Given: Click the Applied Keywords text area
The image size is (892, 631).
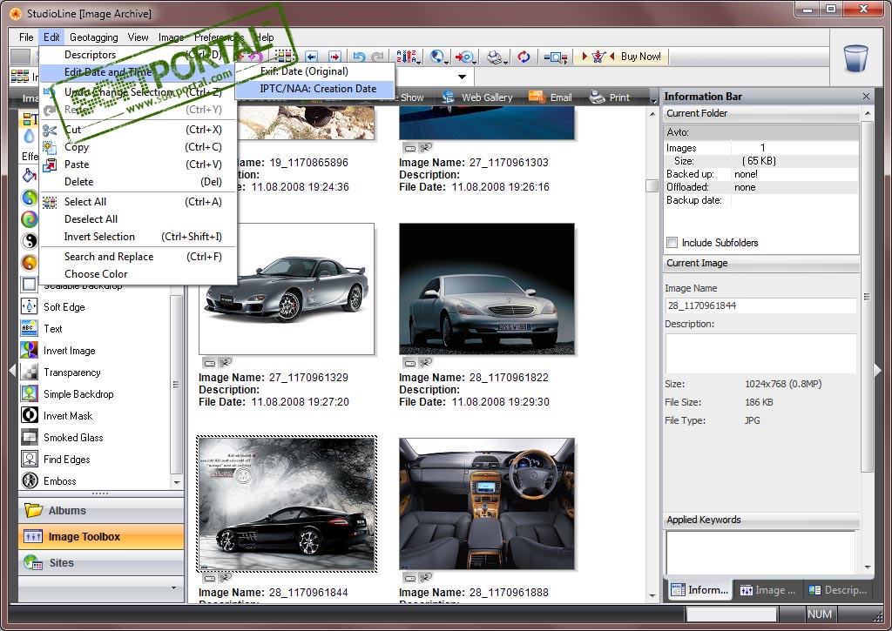Looking at the screenshot, I should click(760, 553).
